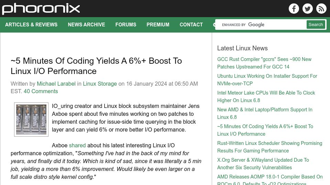Open the Contact page
The height and width of the screenshot is (185, 330).
[191, 25]
